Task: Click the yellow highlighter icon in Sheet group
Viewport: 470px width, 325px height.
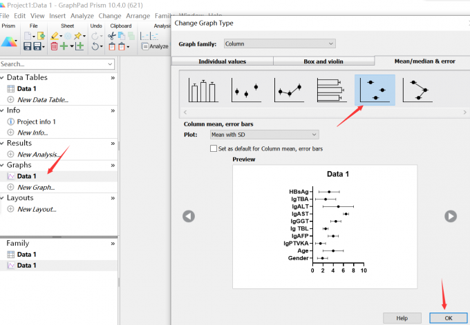Action: [x=55, y=35]
